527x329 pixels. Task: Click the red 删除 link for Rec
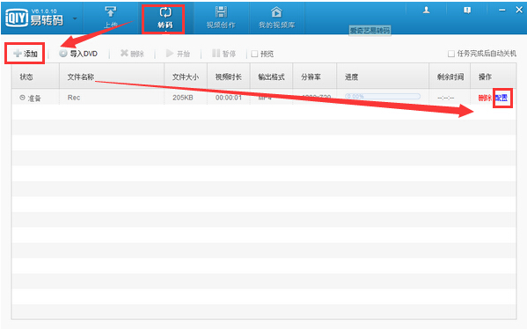(x=485, y=98)
